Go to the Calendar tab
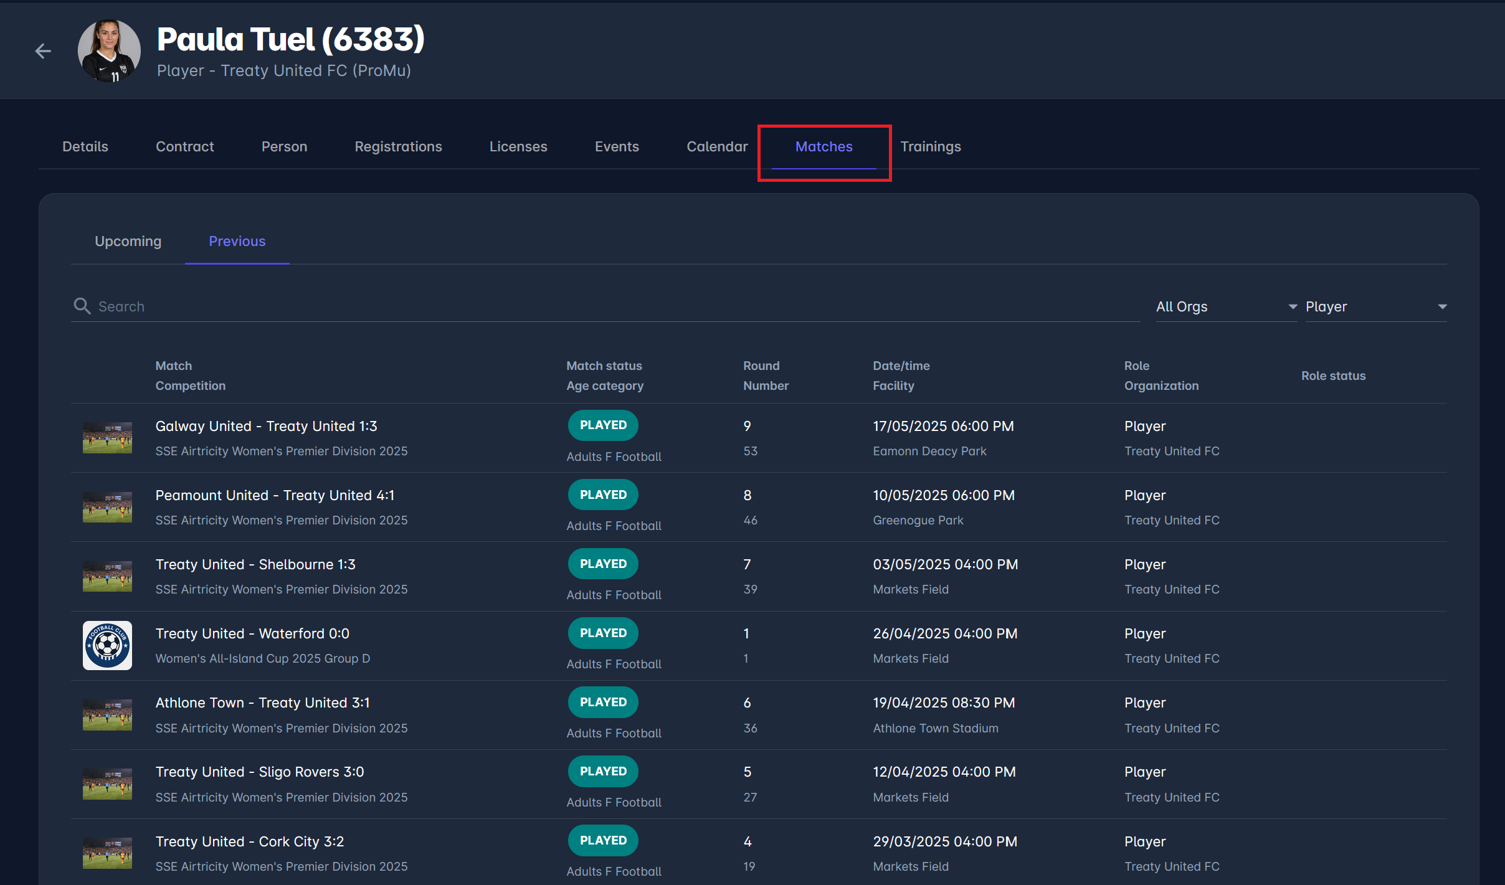Screen dimensions: 1505x885 717,146
